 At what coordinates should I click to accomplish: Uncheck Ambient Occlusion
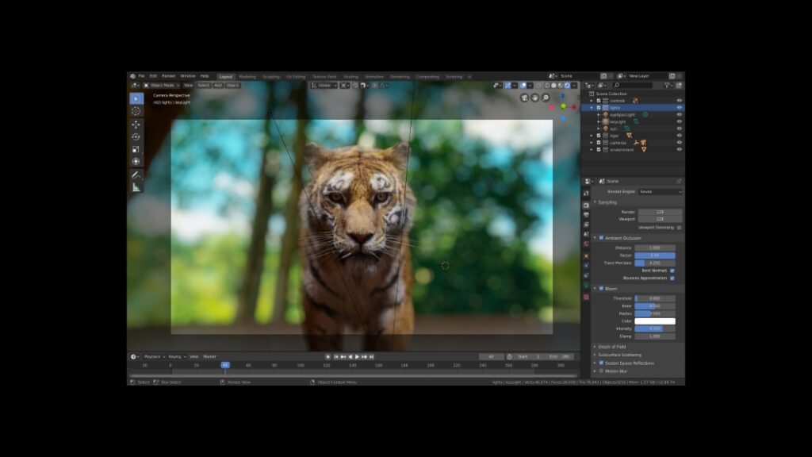point(601,237)
